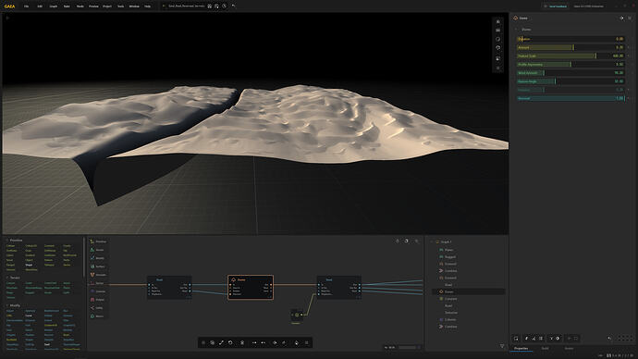Collapse the Terrain section in the toolbox
This screenshot has height=359, width=638.
point(6,278)
